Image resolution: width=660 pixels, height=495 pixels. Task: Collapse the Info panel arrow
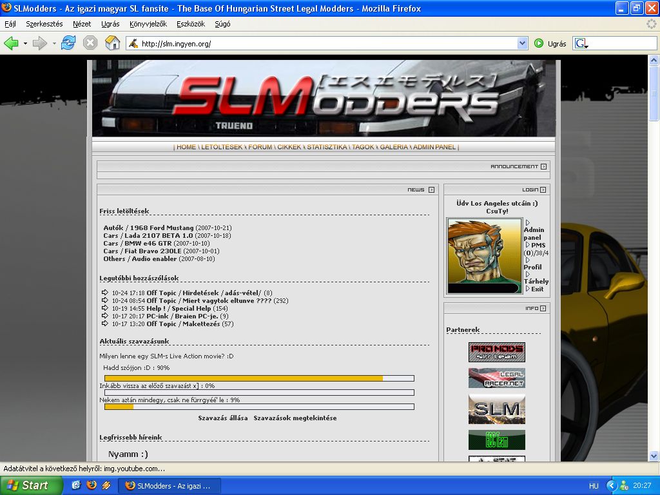point(543,309)
